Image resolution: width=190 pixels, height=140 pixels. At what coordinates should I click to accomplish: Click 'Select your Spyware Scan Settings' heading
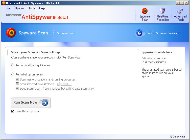pos(36,52)
